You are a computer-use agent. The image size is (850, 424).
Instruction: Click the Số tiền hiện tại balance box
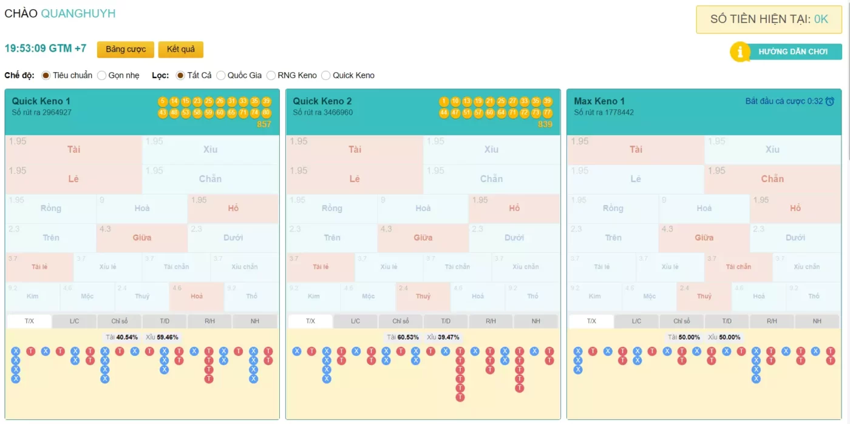point(769,19)
